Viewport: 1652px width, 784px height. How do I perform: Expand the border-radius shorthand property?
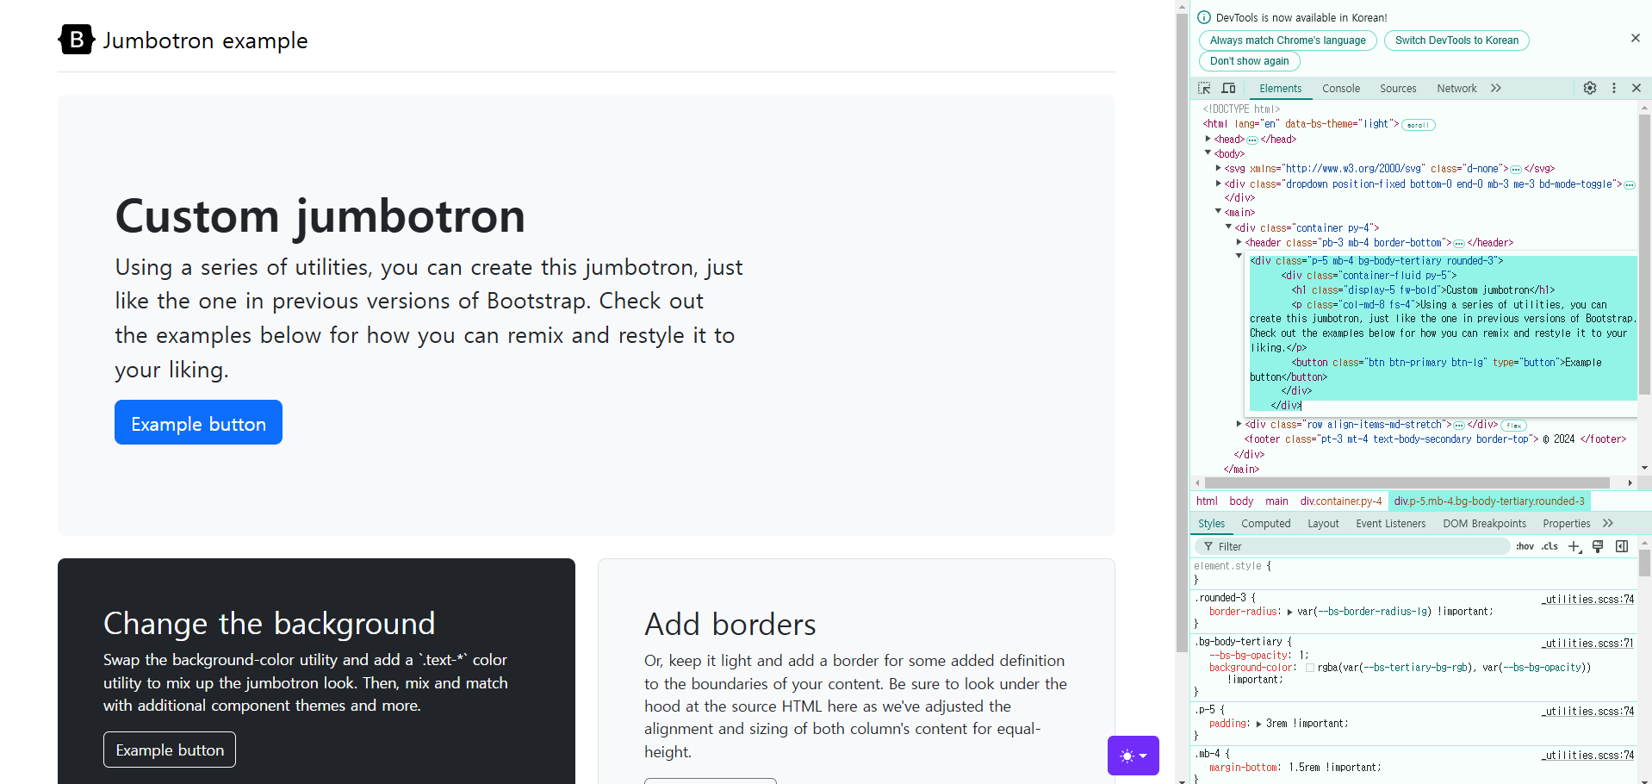coord(1289,612)
